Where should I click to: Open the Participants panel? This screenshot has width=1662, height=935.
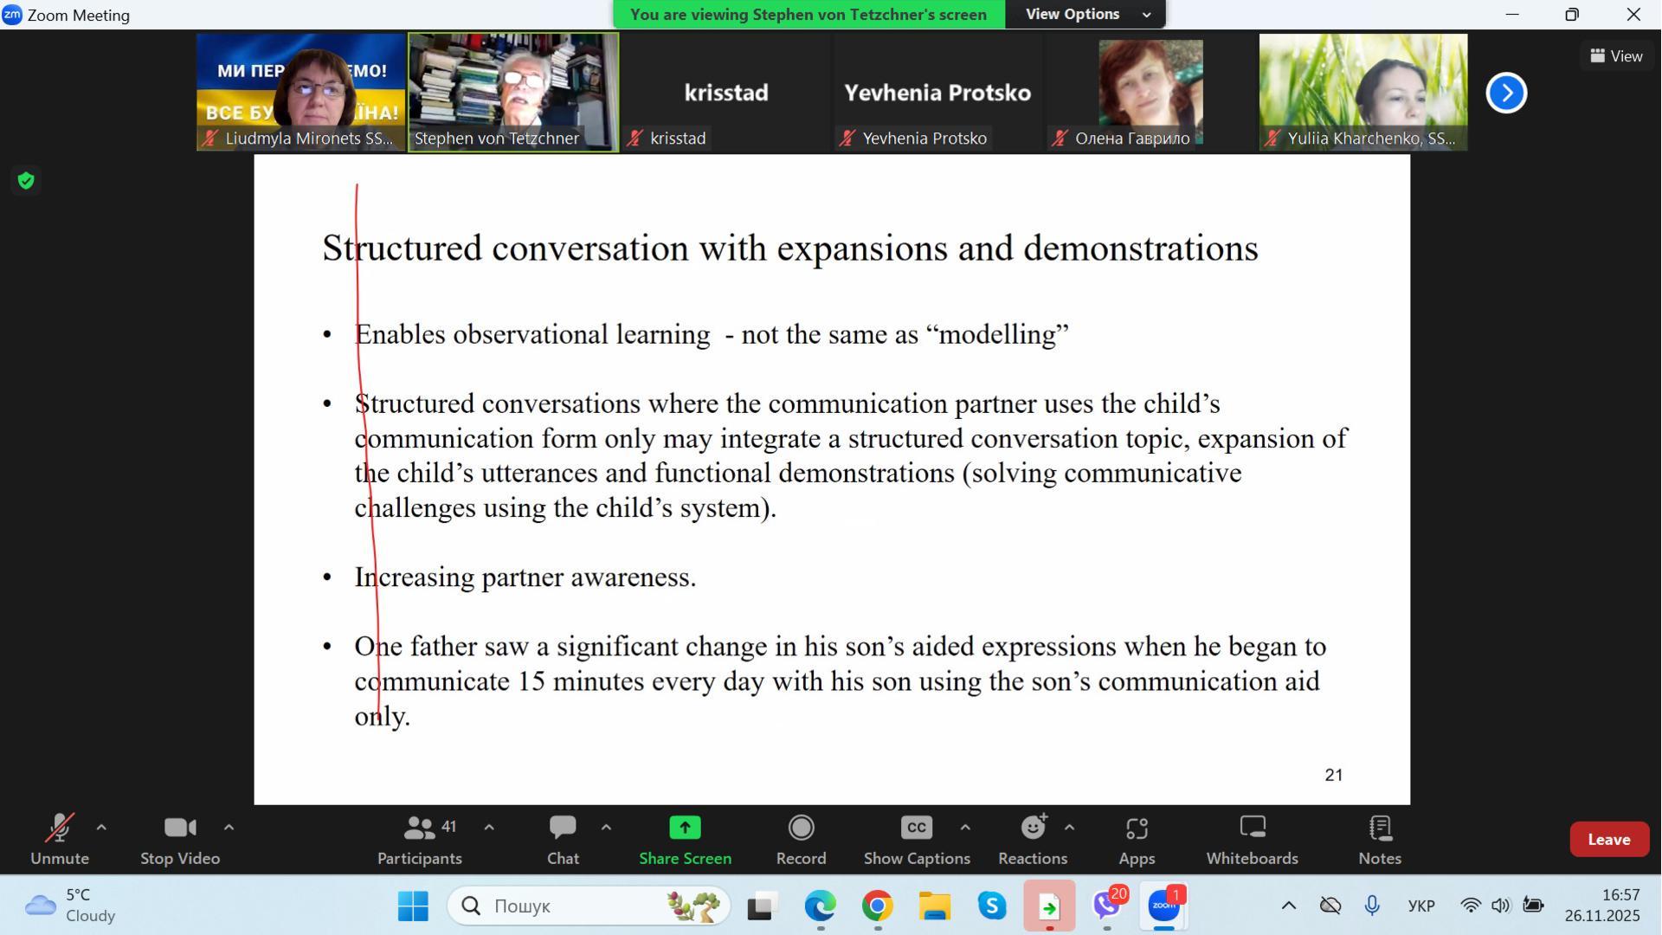pyautogui.click(x=420, y=839)
